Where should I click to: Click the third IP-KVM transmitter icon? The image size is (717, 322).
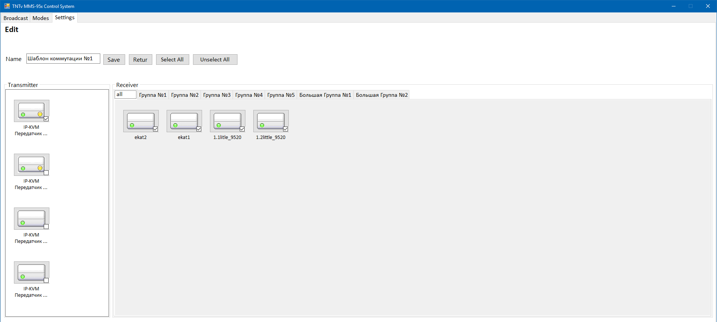(31, 218)
